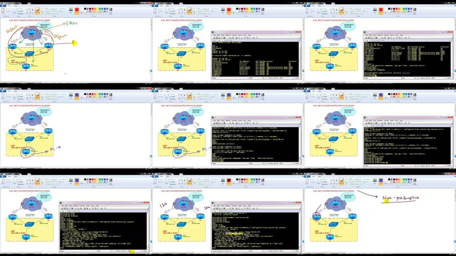The width and height of the screenshot is (456, 256).
Task: Open Rotate dropdown in the 'Non-preemptive' frame
Action: coord(325,184)
